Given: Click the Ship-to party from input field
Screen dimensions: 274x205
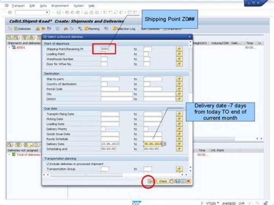Looking at the screenshot, I should [x=110, y=79].
